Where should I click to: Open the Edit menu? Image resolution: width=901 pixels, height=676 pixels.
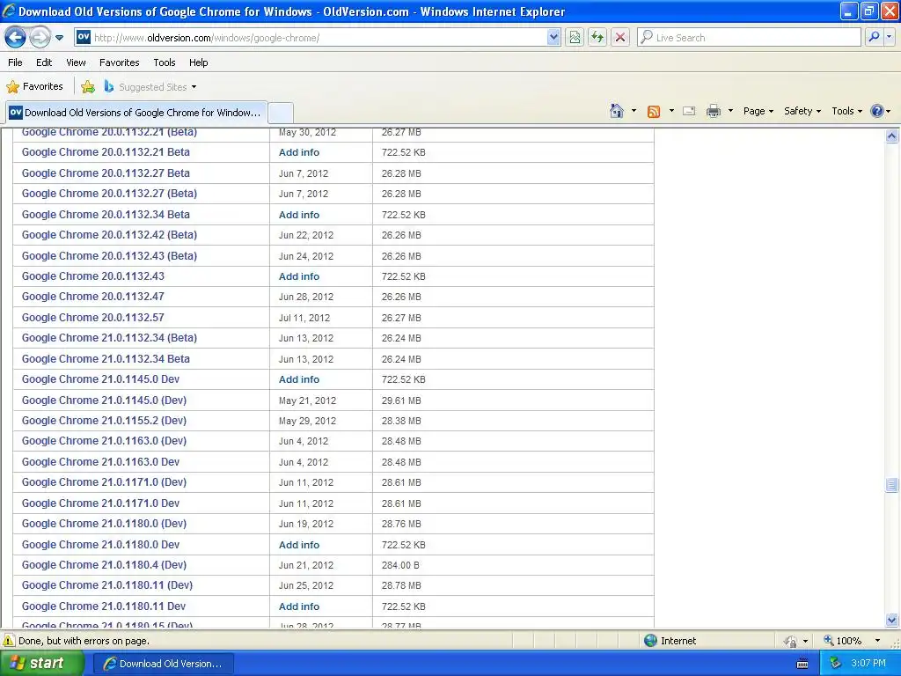pos(44,62)
